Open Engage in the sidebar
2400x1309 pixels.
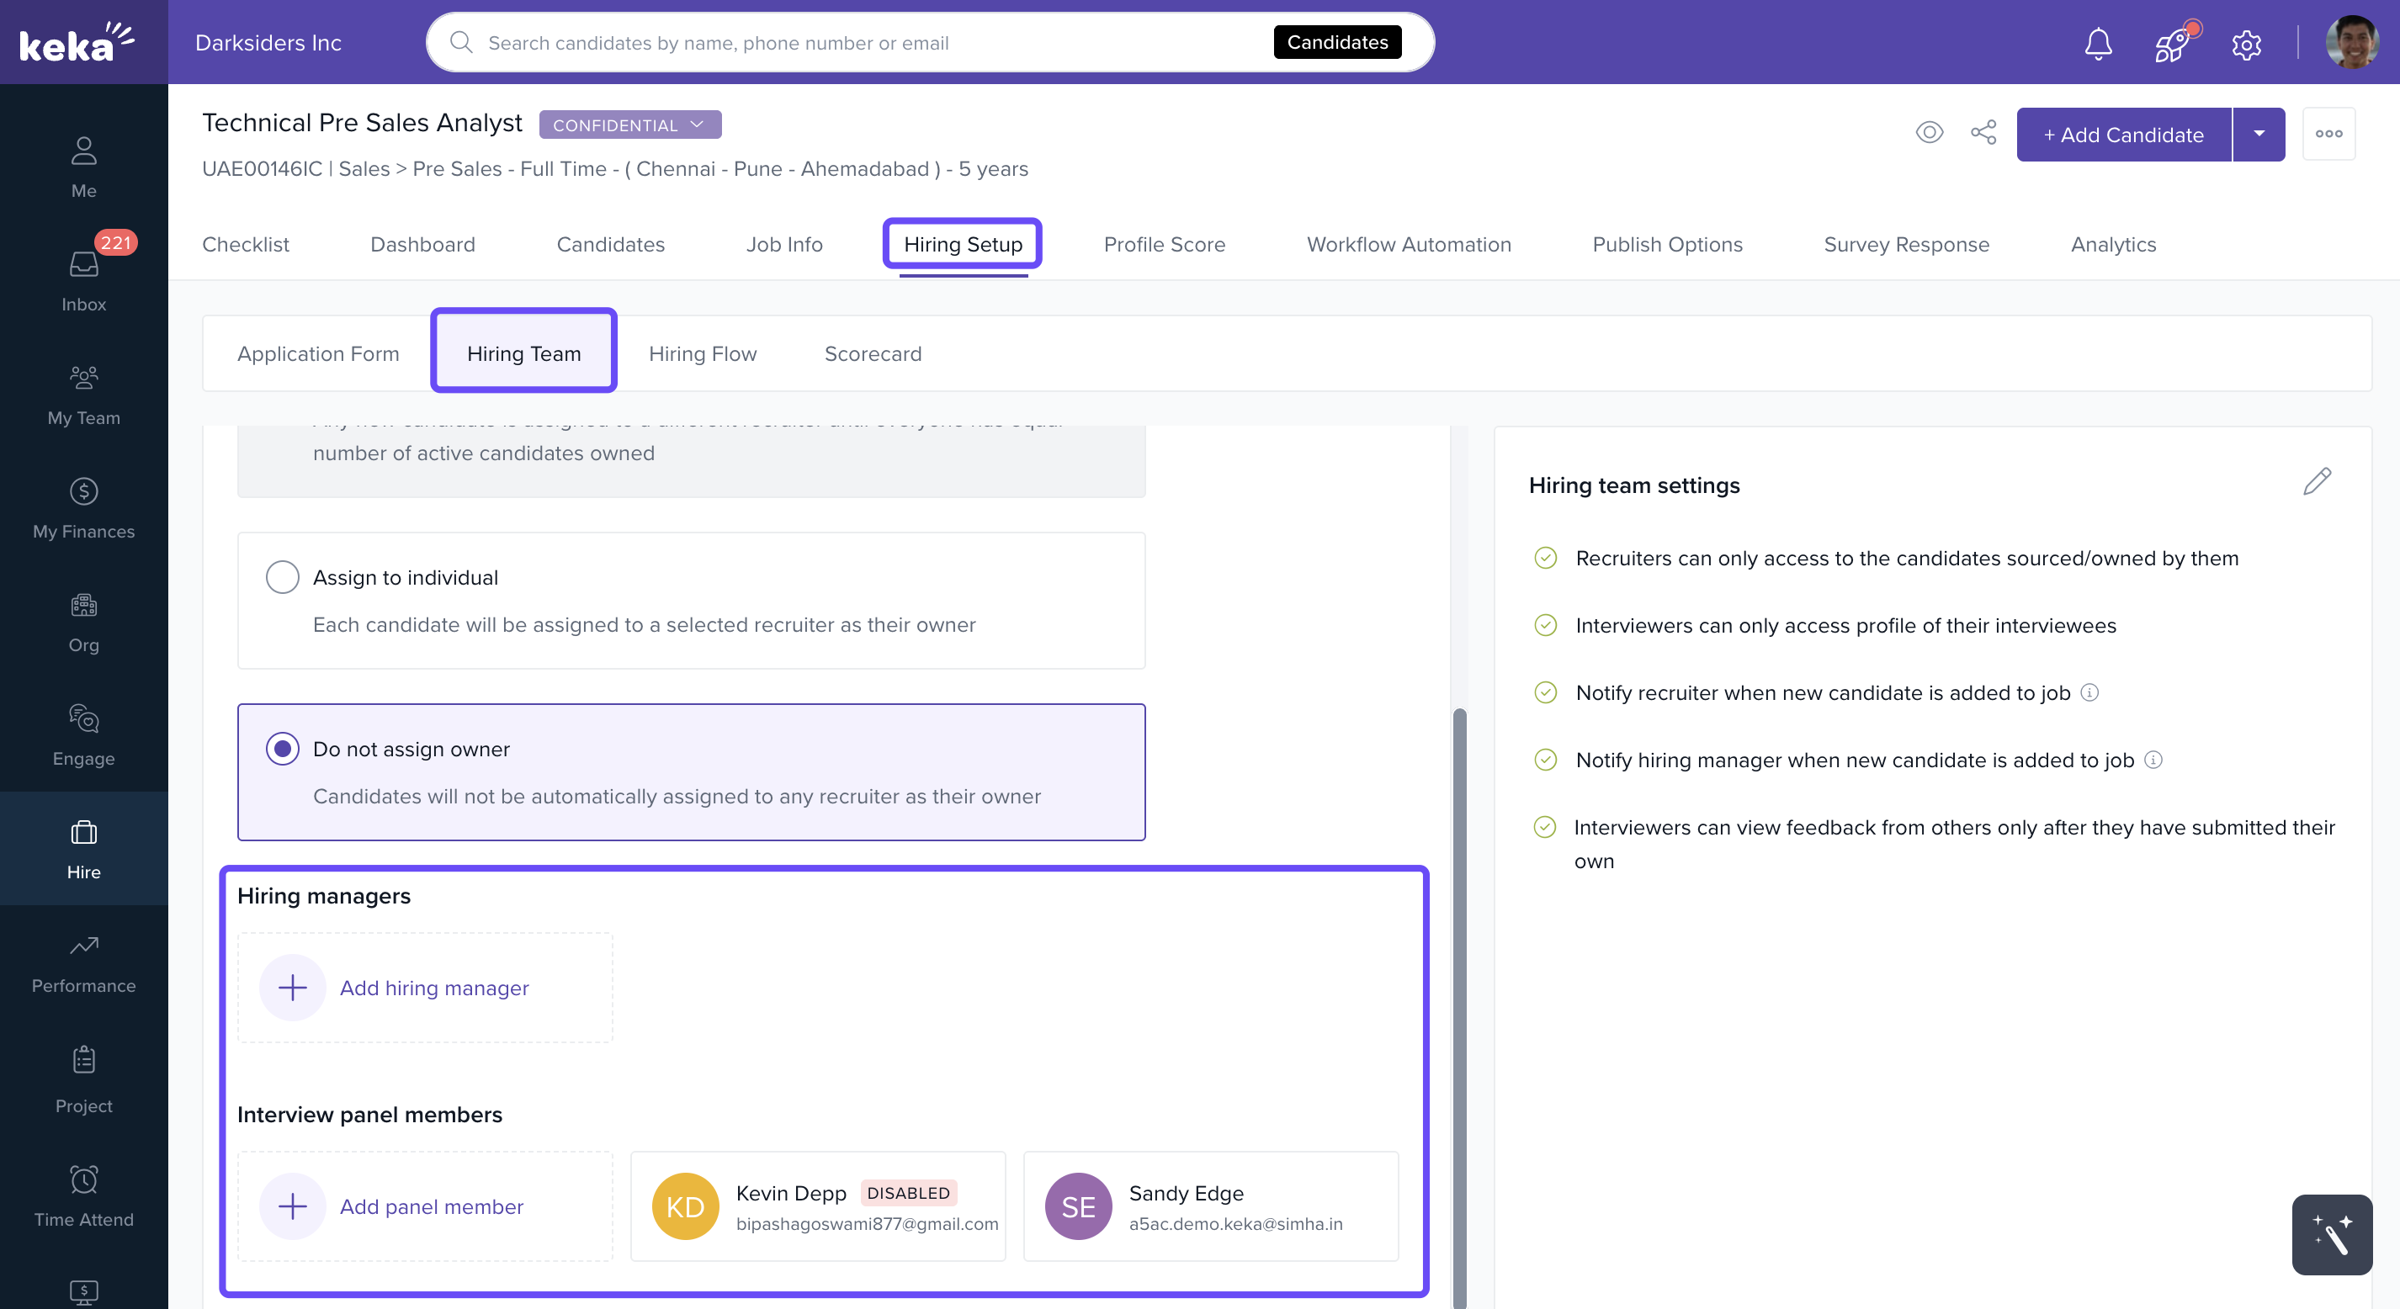[x=84, y=734]
